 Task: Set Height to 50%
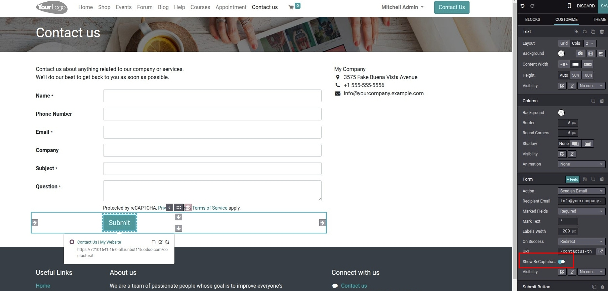pyautogui.click(x=576, y=75)
